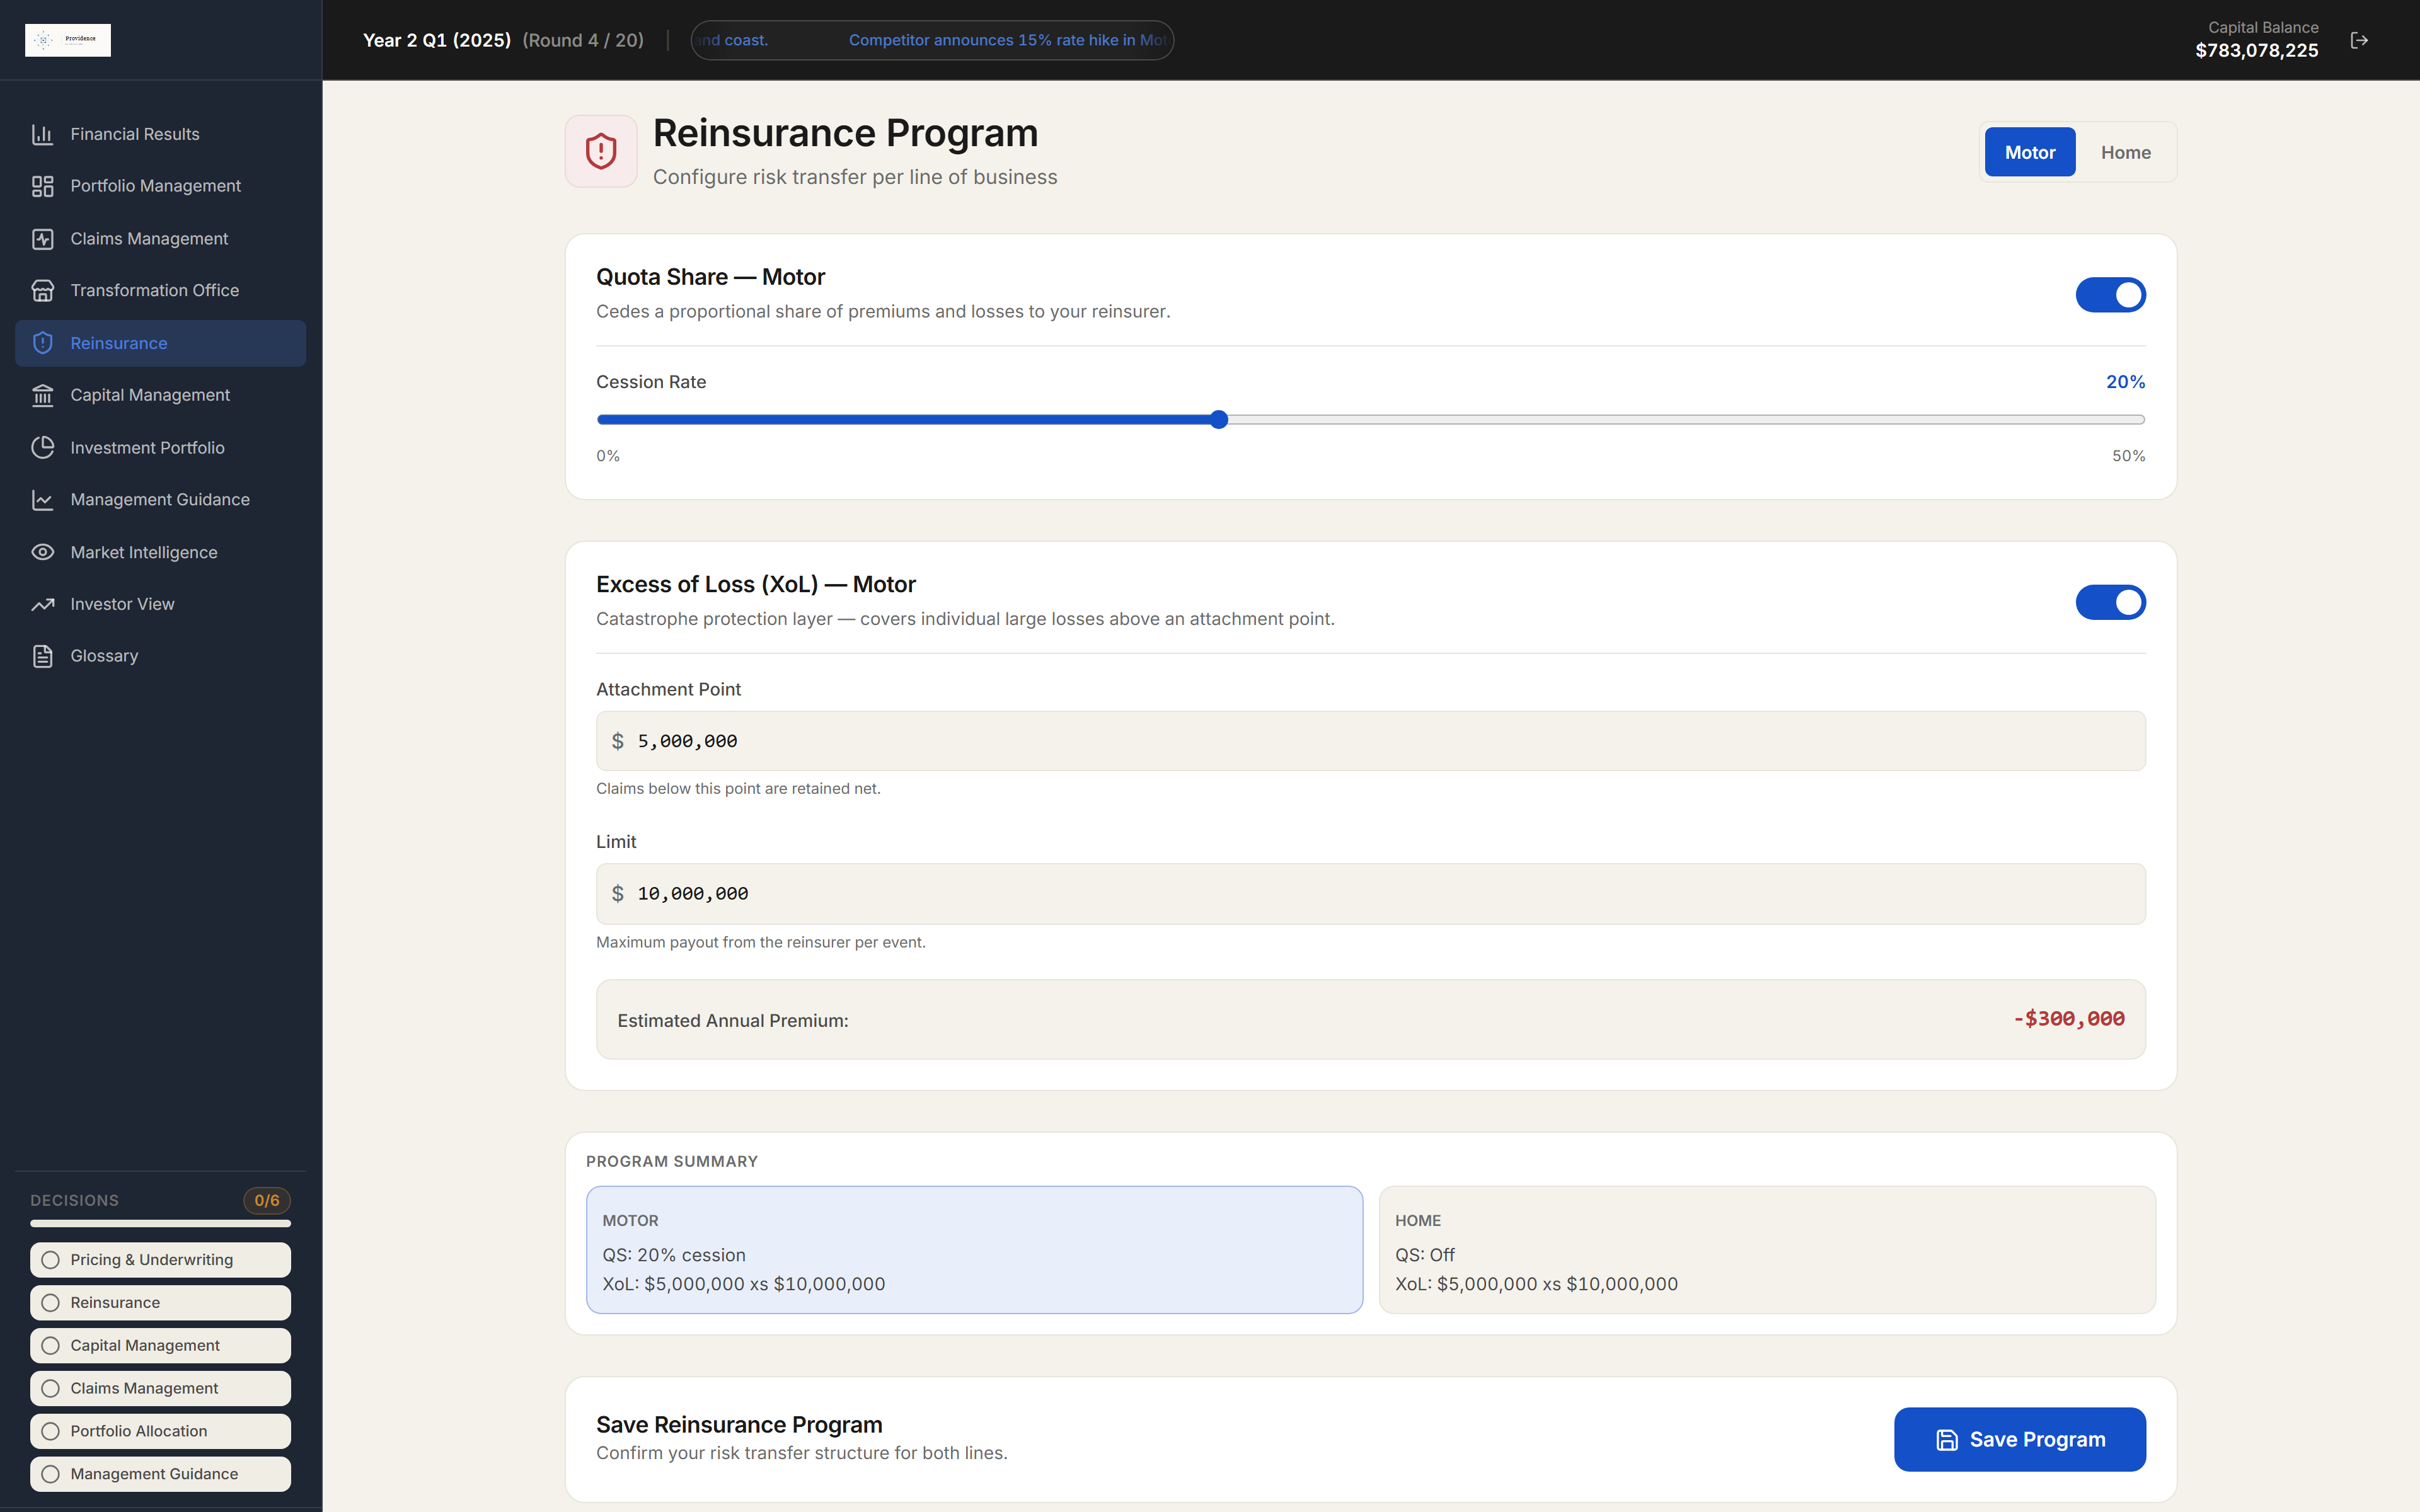Viewport: 2420px width, 1512px height.
Task: Open the Portfolio Allocation decision item
Action: coord(160,1431)
